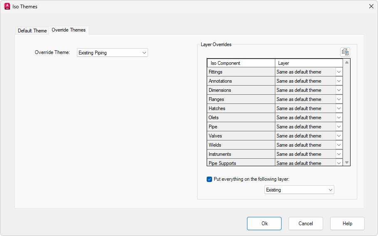Open layer dropdown for Fittings row
The height and width of the screenshot is (236, 378).
click(339, 72)
